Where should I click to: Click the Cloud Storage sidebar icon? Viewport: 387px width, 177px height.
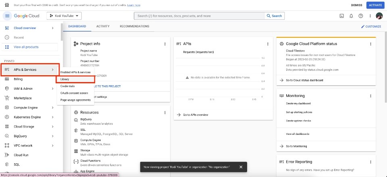tap(7, 127)
